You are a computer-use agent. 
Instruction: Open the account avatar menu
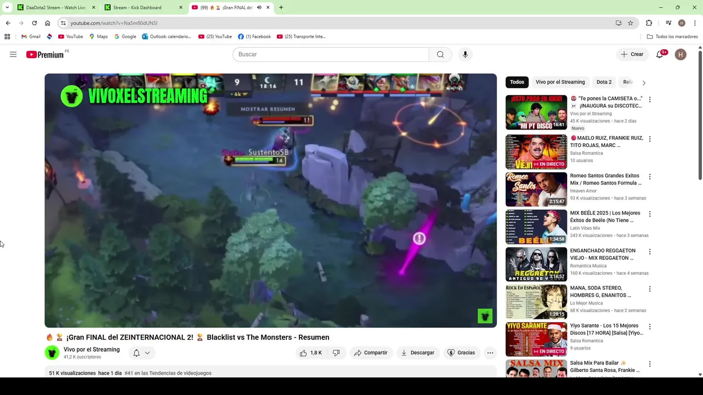(680, 54)
